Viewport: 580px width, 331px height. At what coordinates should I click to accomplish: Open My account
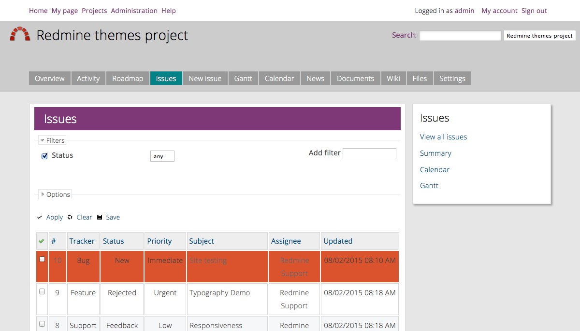499,11
